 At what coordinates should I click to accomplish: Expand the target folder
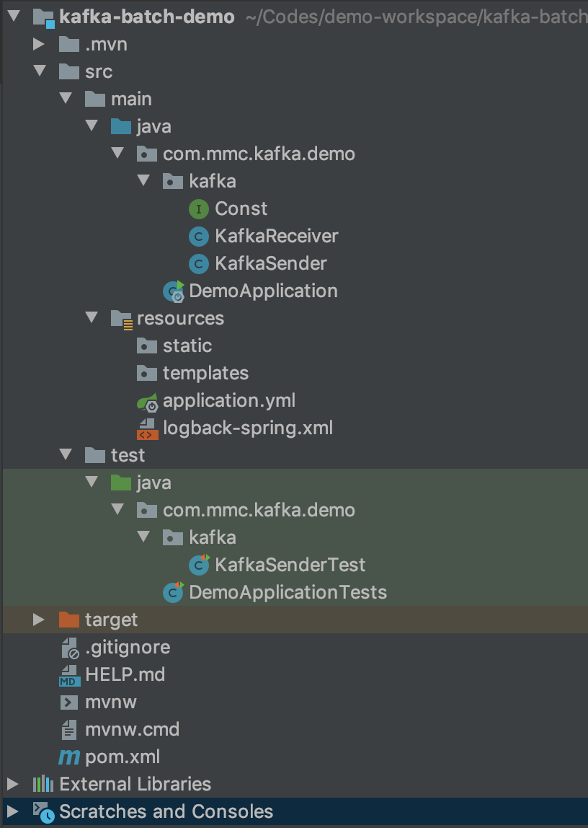40,619
